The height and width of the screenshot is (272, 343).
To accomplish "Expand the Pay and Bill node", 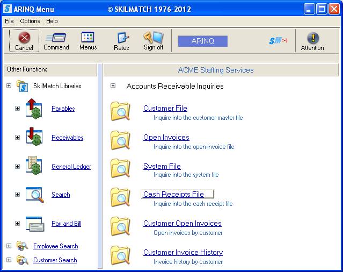I will [17, 223].
